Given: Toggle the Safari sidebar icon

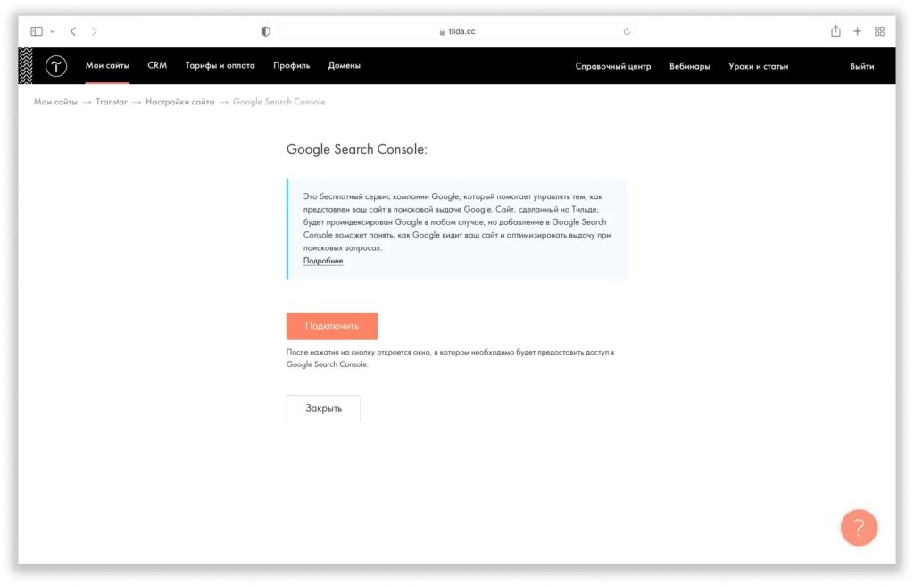Looking at the screenshot, I should [37, 31].
